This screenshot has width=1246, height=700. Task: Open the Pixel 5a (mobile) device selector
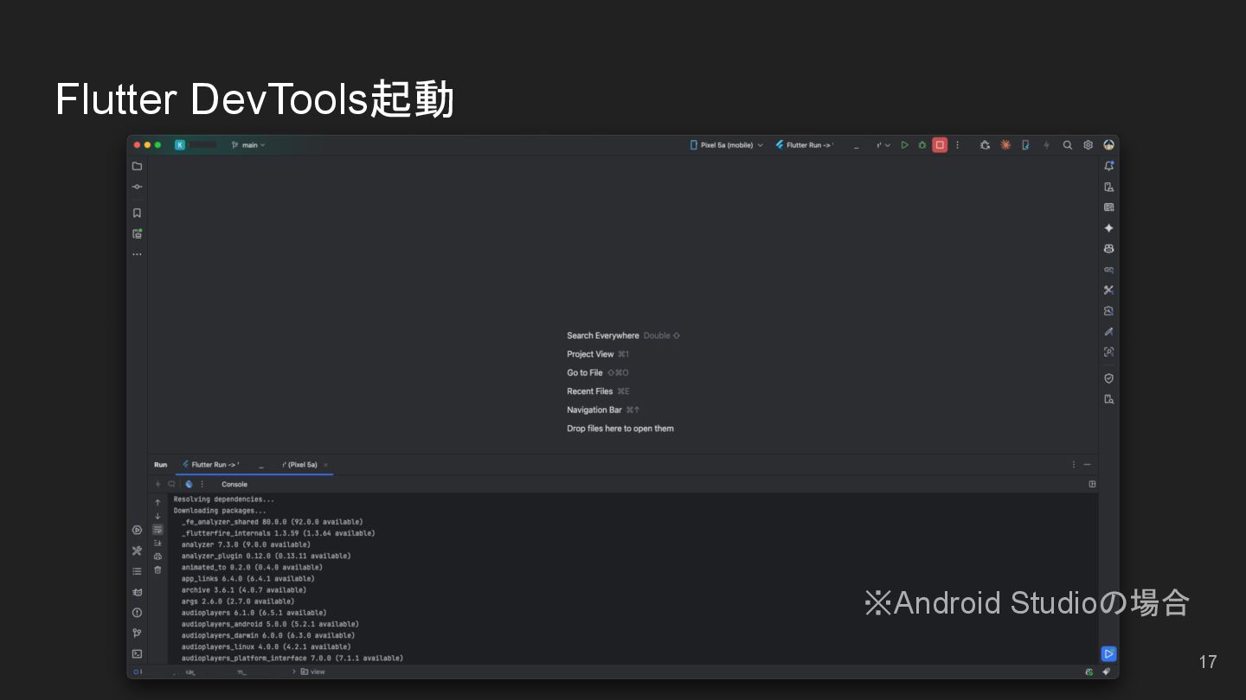pos(726,145)
